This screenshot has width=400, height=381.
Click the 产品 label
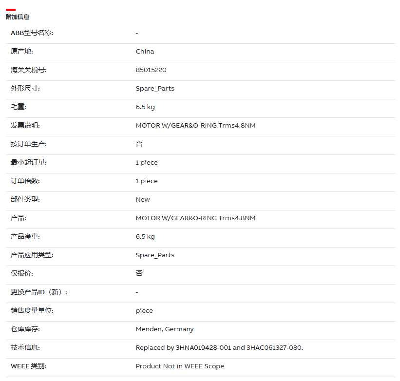19,218
